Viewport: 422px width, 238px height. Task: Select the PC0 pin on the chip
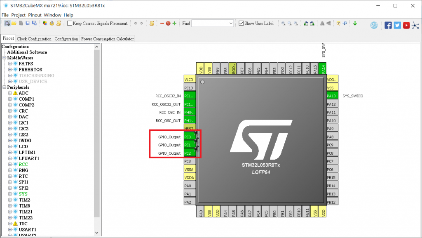pos(190,137)
